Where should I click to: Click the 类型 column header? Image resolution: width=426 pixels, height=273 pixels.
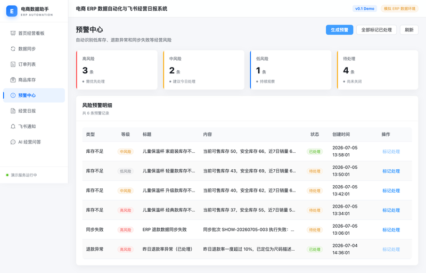90,135
